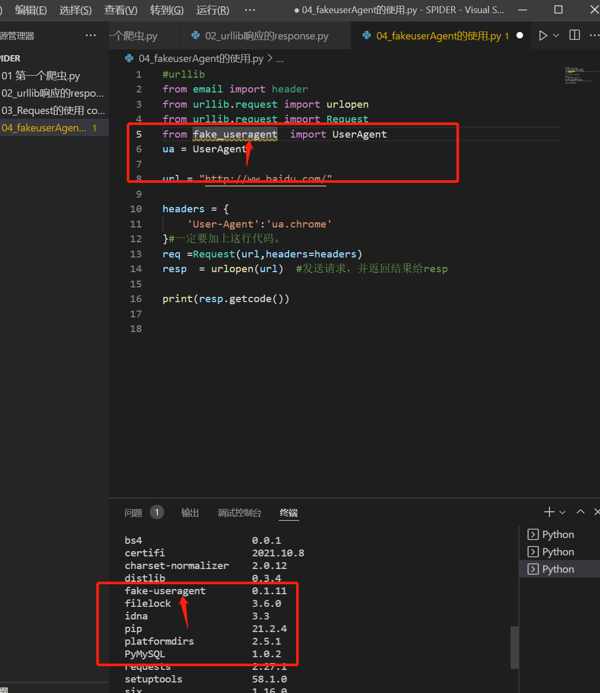
Task: Open the 输出 output panel tab
Action: [190, 513]
